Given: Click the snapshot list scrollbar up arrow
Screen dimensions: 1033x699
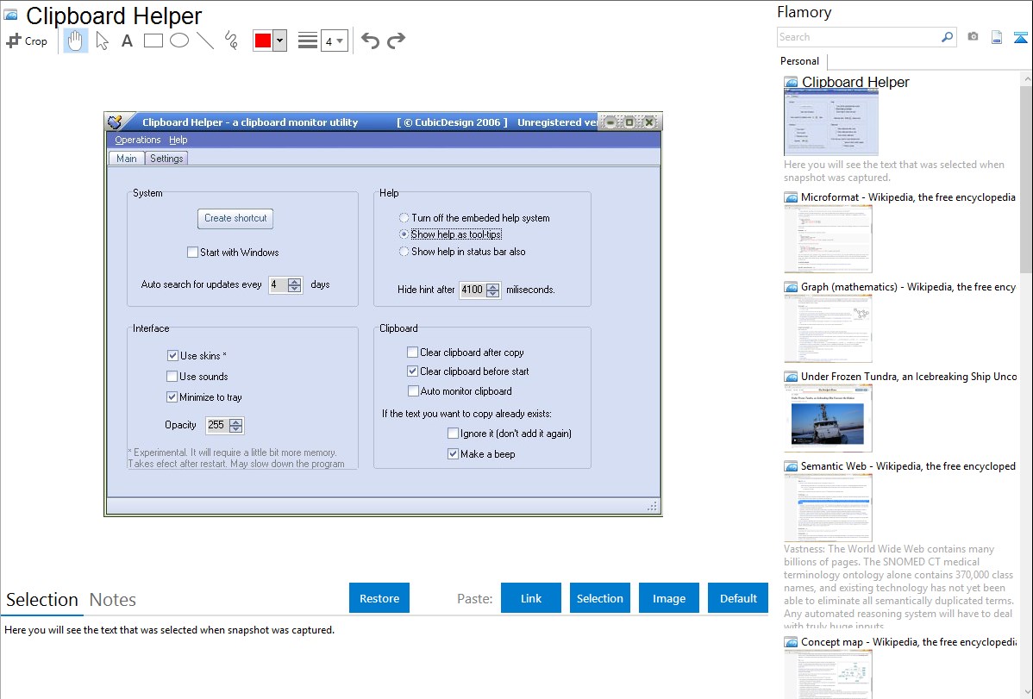Looking at the screenshot, I should pos(1026,78).
